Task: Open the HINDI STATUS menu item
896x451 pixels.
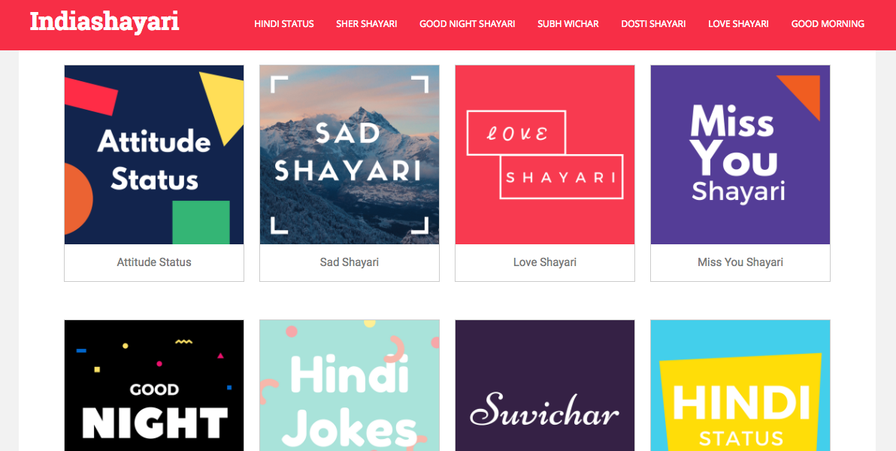Action: click(284, 24)
